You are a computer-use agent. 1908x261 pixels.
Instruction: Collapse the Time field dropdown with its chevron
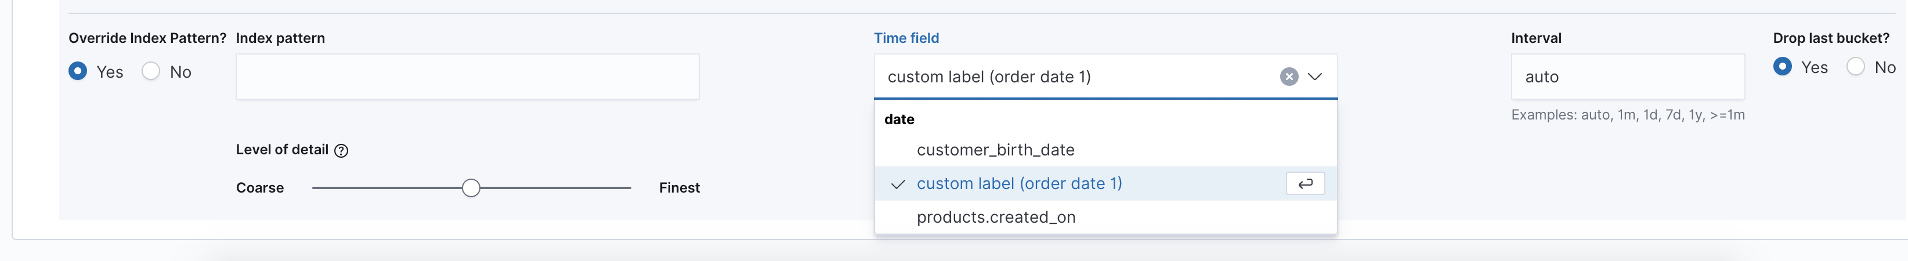coord(1315,77)
